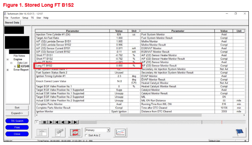
Task: Select File Notes in the tree
Action: point(19,56)
